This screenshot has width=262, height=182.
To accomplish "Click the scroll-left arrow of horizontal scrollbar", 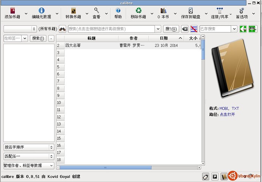I will click(x=58, y=168).
